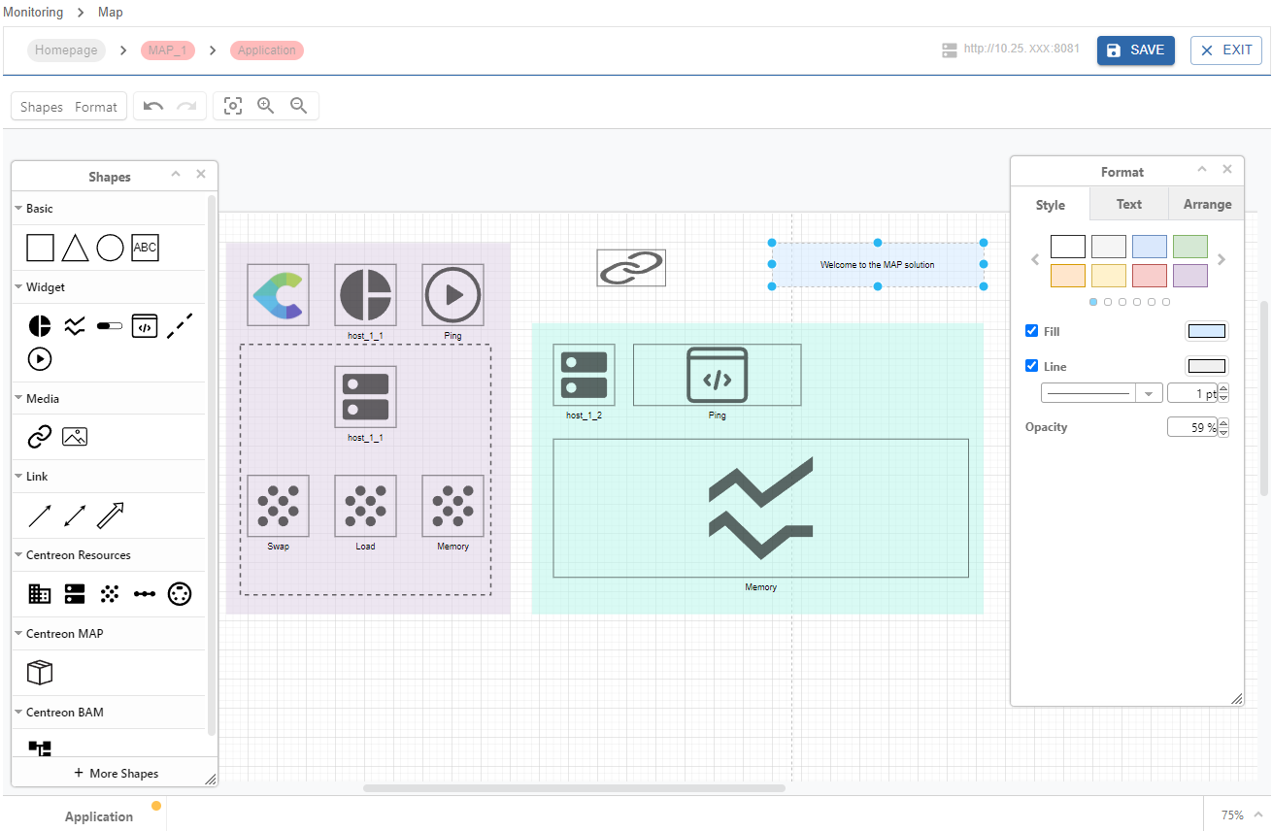Click the zoom in magnifier icon
Screen dimensions: 1272x831
point(265,107)
